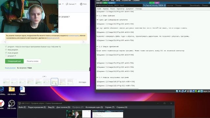Open Редактирование (E) menu in OBS
The height and width of the screenshot is (118, 210).
[37, 107]
